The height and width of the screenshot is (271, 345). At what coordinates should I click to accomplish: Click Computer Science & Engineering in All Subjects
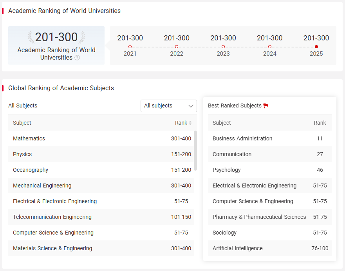[101, 233]
